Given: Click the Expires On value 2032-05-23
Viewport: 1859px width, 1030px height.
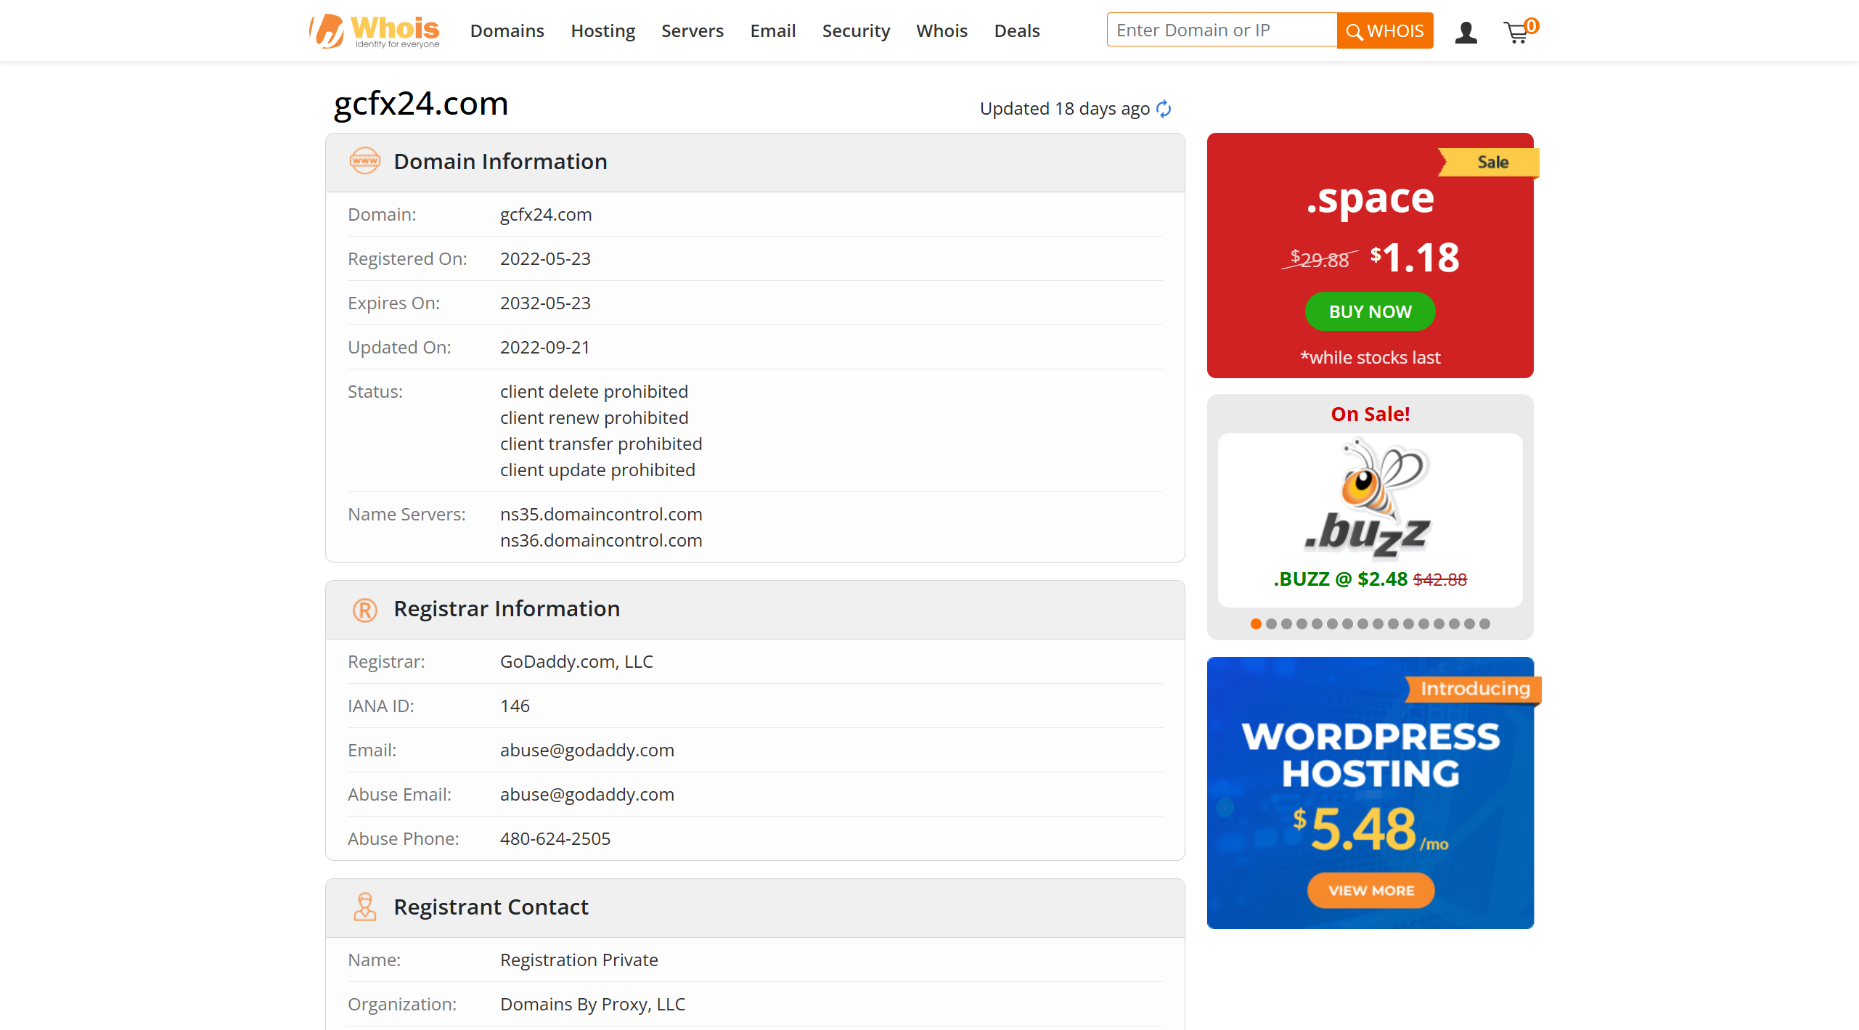Looking at the screenshot, I should [x=545, y=303].
